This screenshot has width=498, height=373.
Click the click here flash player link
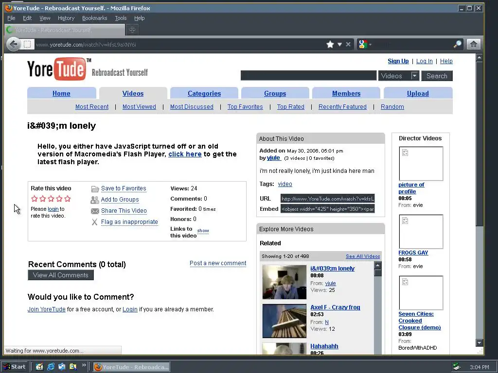click(185, 154)
